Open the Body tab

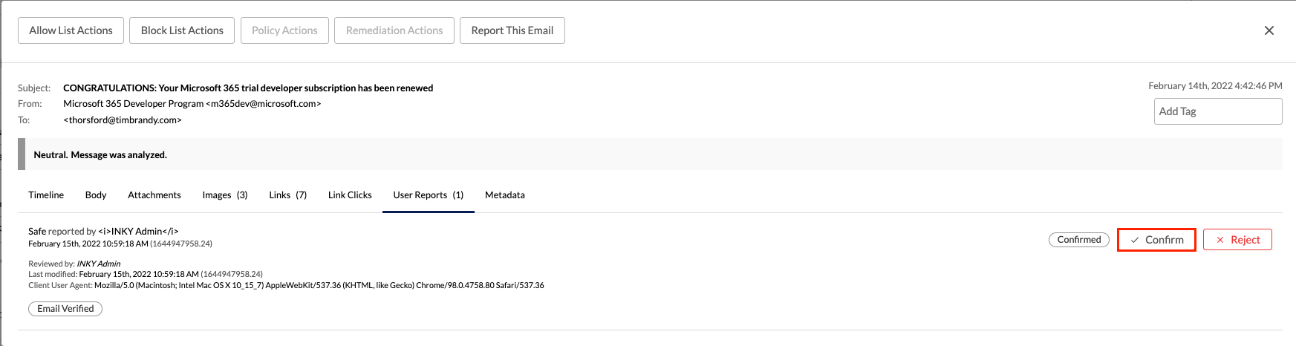coord(96,195)
